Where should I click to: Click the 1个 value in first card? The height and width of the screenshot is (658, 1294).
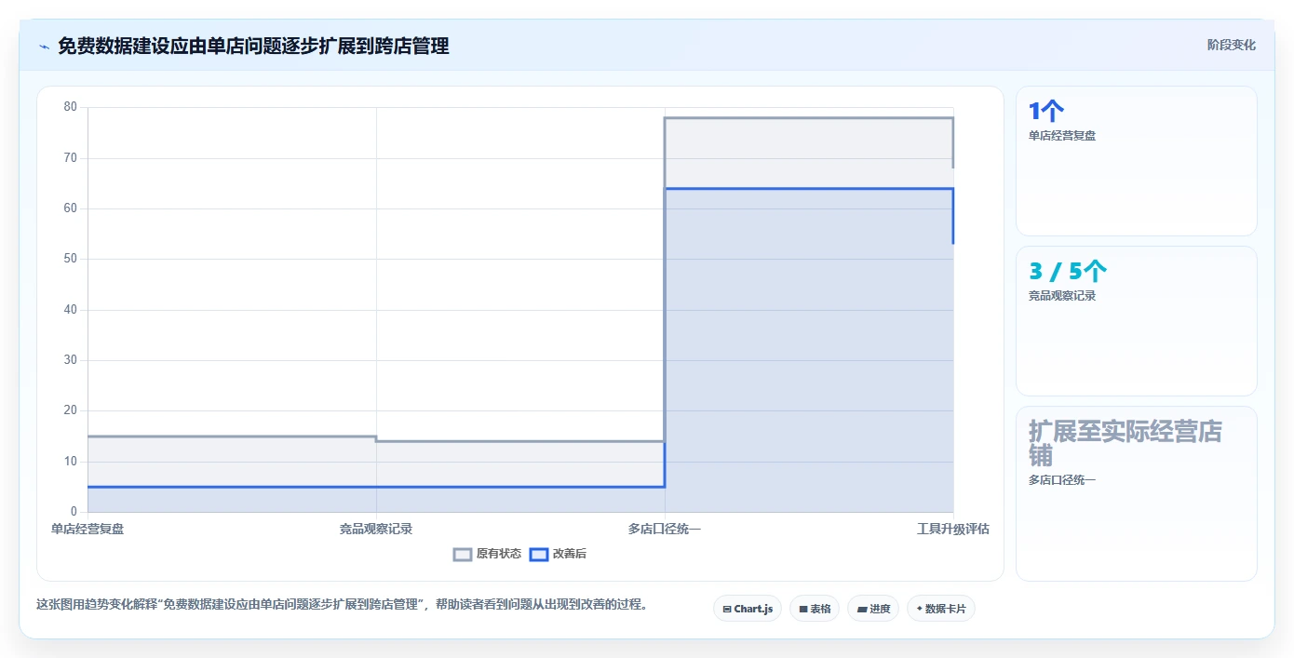1046,112
